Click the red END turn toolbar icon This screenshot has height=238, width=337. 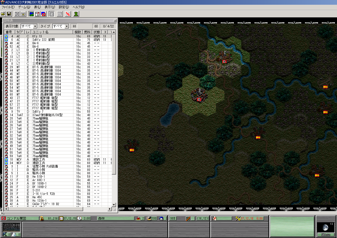[68, 14]
